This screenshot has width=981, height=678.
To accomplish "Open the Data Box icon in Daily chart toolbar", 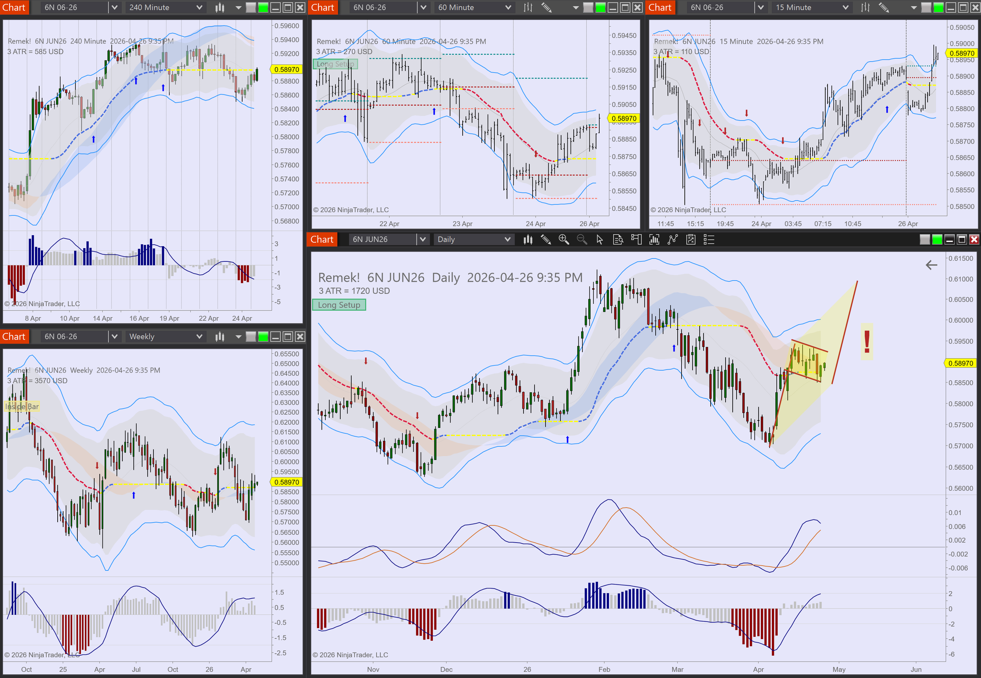I will 618,239.
